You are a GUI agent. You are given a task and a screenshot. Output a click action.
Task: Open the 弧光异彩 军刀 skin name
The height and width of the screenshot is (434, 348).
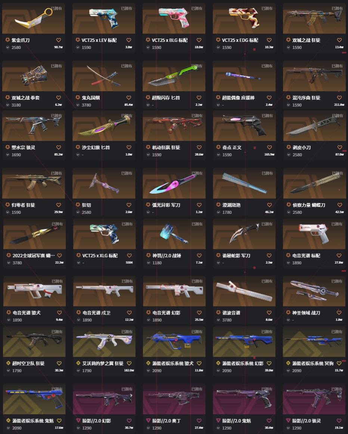[166, 205]
